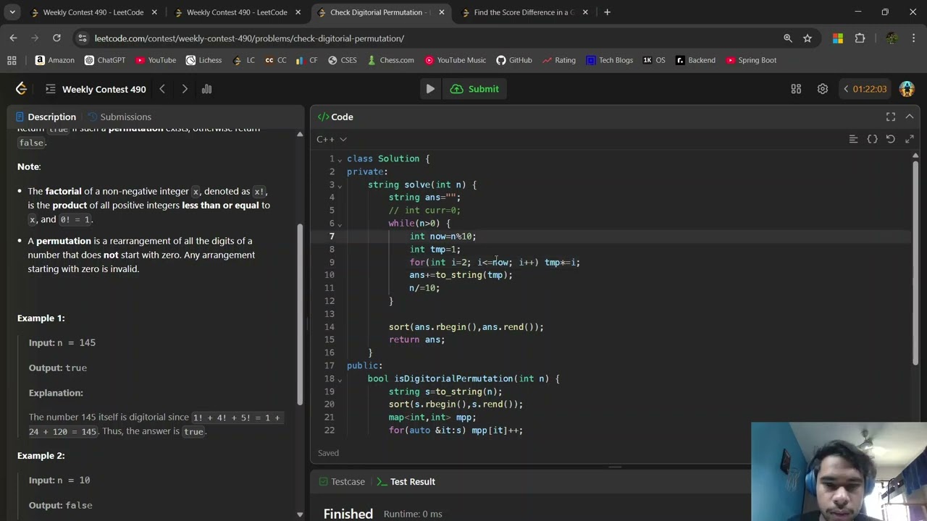Open the contest ranking chart icon
927x521 pixels.
coord(206,89)
